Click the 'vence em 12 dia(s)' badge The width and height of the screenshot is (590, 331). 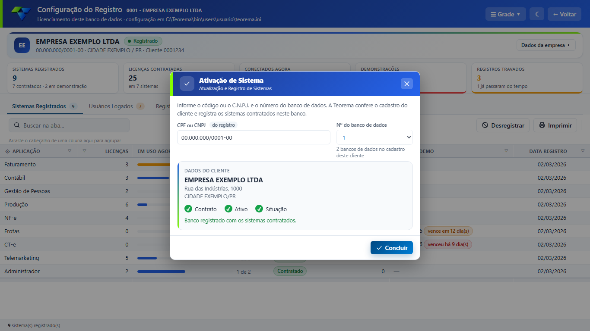(448, 231)
